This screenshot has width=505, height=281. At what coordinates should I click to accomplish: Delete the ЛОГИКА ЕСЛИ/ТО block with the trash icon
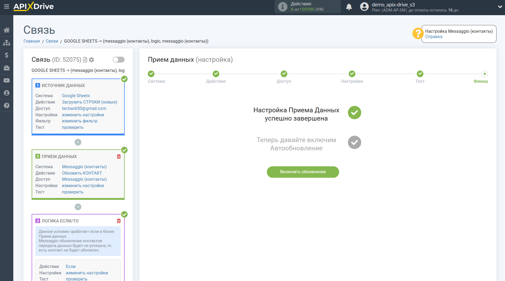point(119,221)
